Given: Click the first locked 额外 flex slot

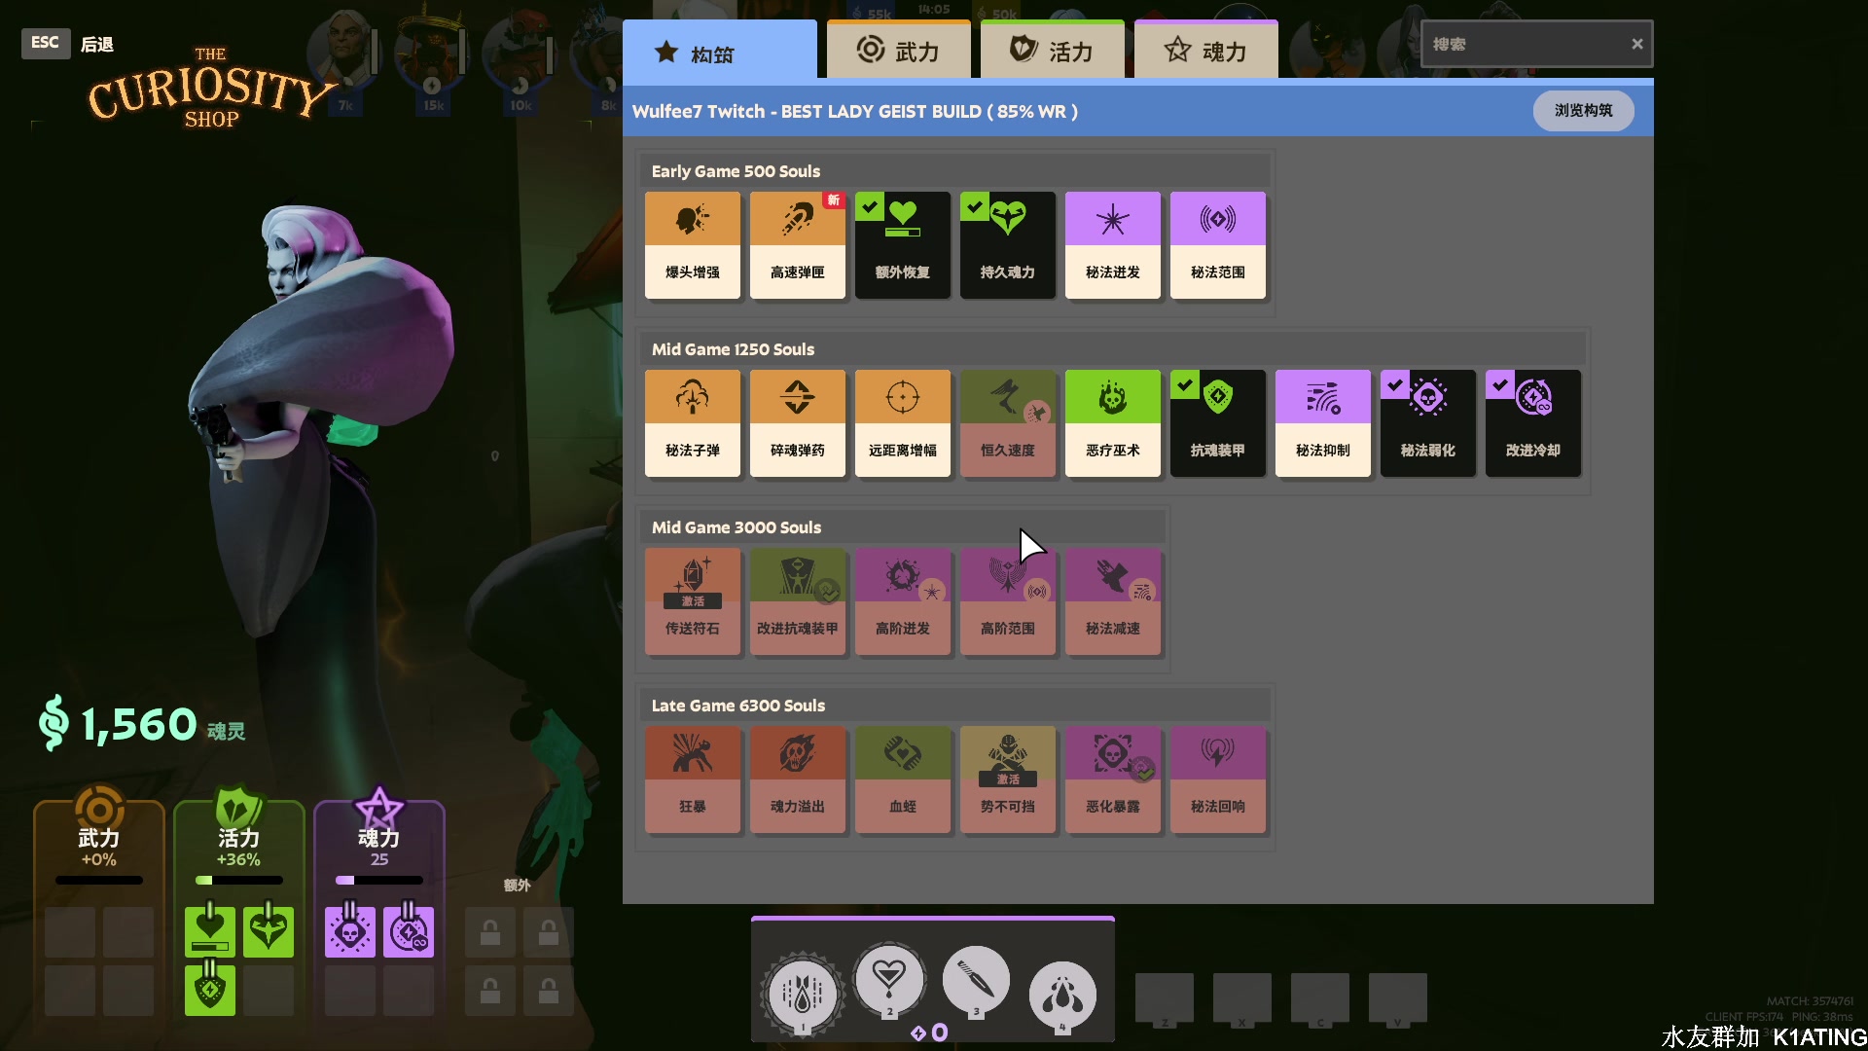Looking at the screenshot, I should tap(490, 932).
